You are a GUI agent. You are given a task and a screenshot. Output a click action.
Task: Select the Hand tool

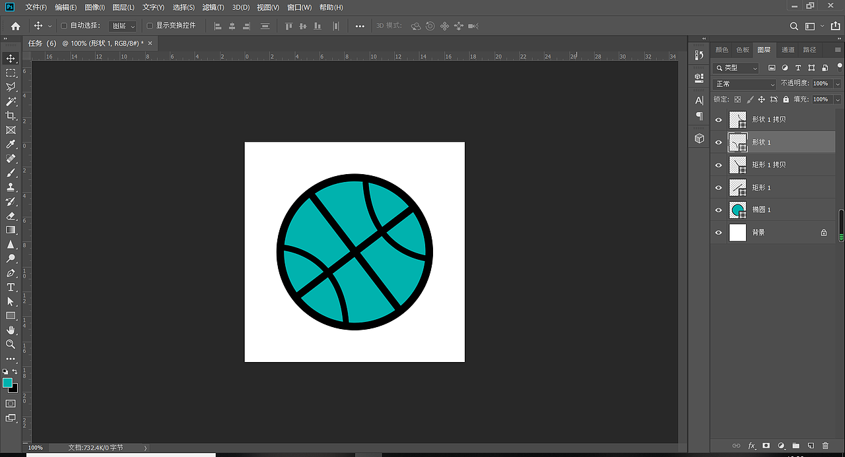(x=11, y=330)
